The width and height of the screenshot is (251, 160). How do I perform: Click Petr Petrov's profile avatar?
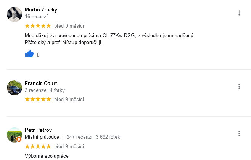(x=14, y=135)
